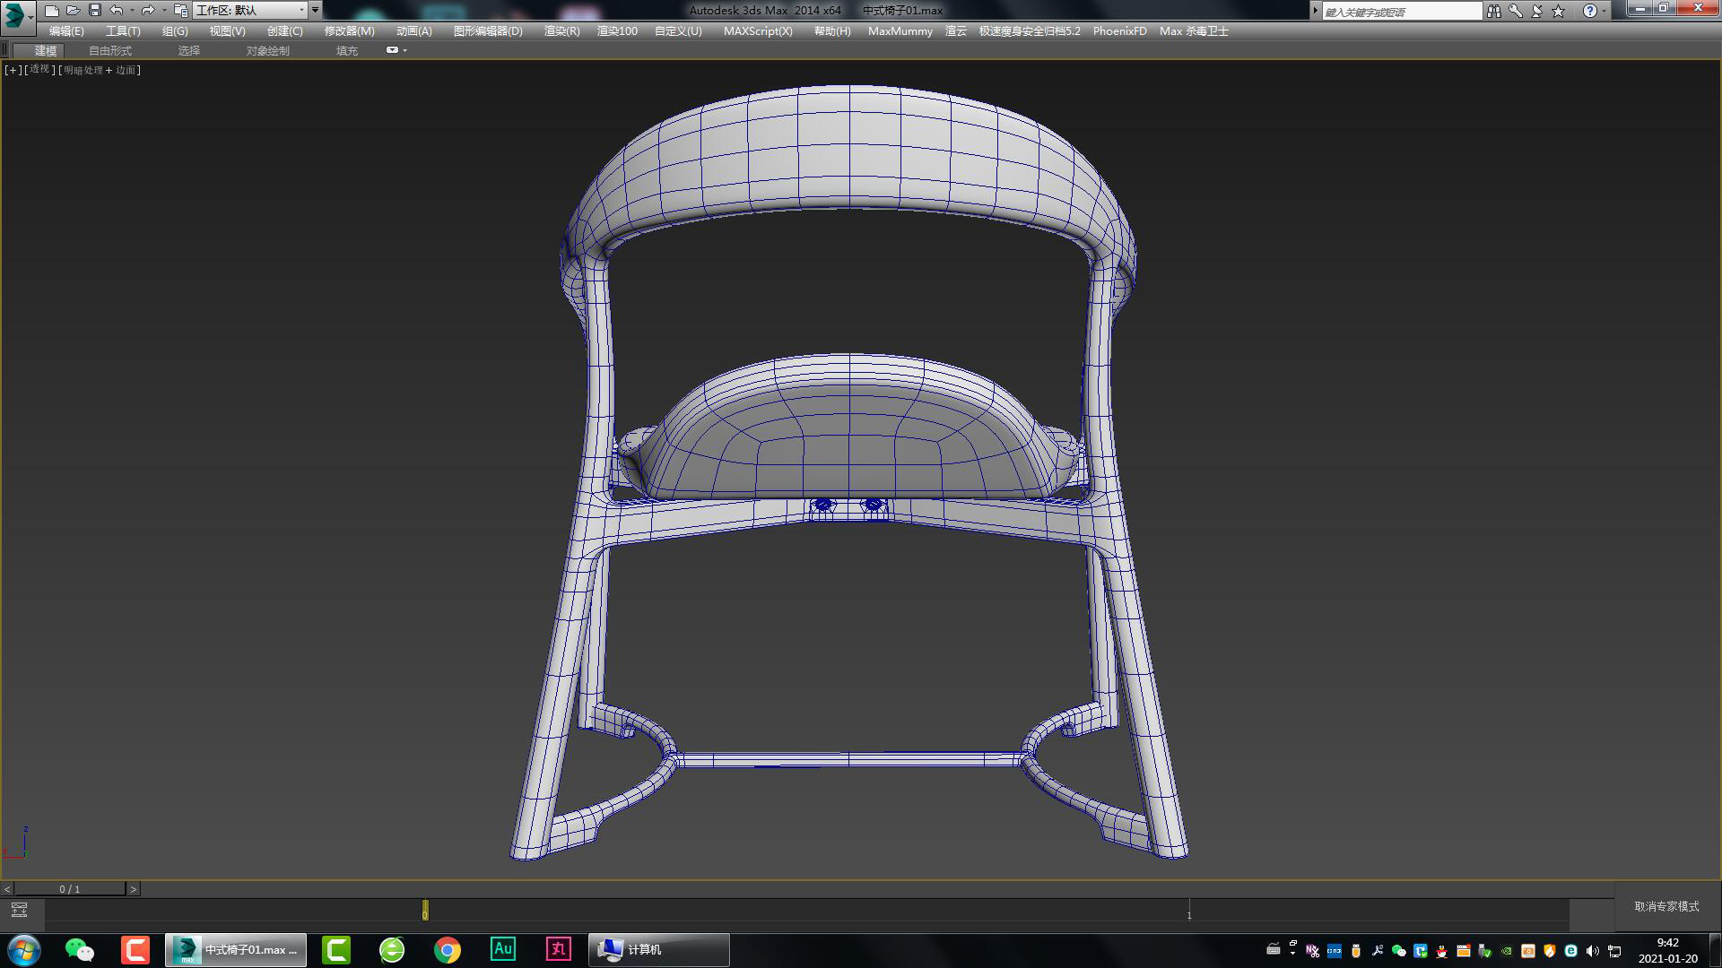Select the Communication Center satellite icon
The height and width of the screenshot is (968, 1722).
(x=1536, y=10)
